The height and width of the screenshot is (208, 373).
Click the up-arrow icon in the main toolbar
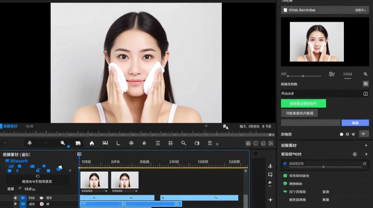(29, 143)
